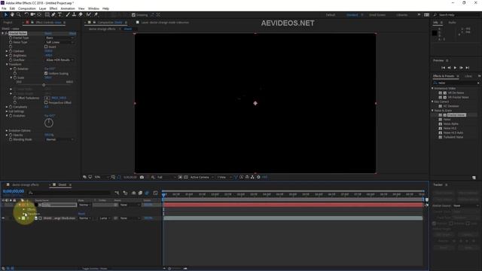Click Opacity property stopwatch icon

point(11,135)
